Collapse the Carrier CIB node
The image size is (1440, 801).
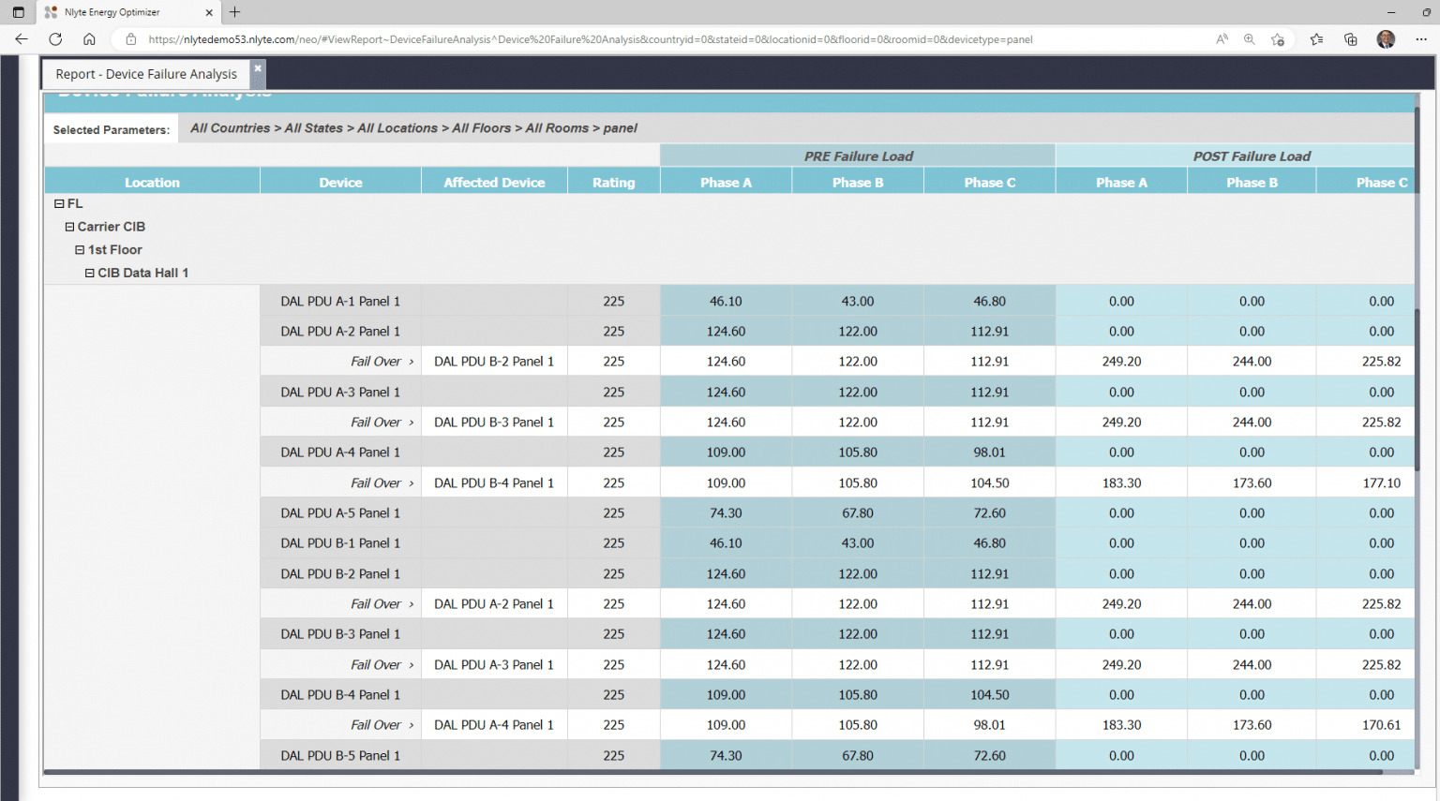(x=69, y=227)
